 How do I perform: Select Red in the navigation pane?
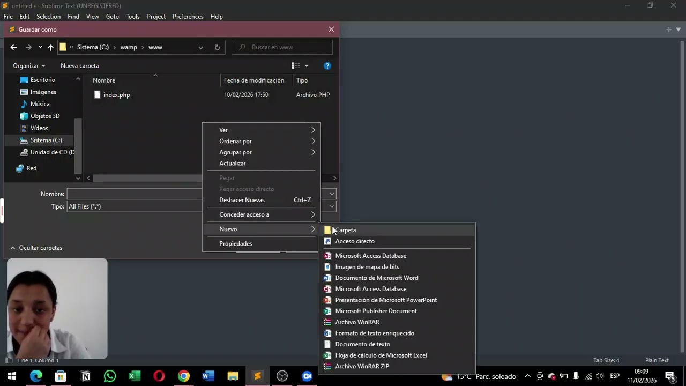32,168
